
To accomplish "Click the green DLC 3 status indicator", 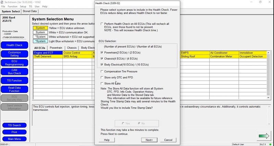I will (270, 144).
